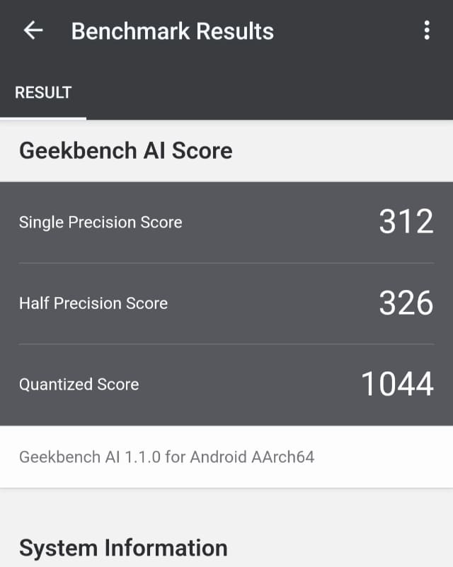Screen dimensions: 453x567
Task: Tap the System Information section header
Action: [x=124, y=548]
